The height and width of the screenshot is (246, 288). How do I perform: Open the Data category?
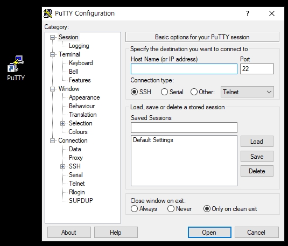click(x=75, y=149)
